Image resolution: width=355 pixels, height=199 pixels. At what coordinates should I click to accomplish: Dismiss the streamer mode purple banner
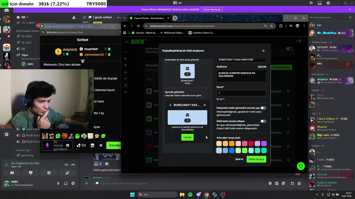click(350, 9)
